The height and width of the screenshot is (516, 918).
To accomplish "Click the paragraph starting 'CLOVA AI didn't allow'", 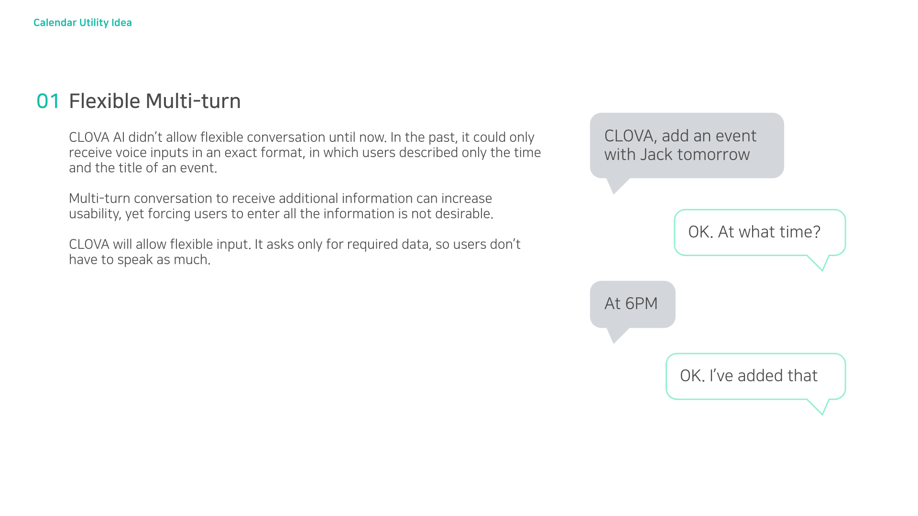I will click(x=305, y=152).
